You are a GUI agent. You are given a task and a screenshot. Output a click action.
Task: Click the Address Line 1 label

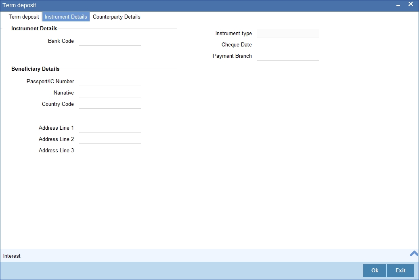(56, 128)
